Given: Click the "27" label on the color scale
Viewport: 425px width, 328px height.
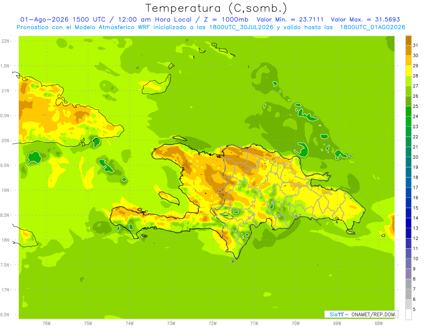Looking at the screenshot, I should click(415, 86).
